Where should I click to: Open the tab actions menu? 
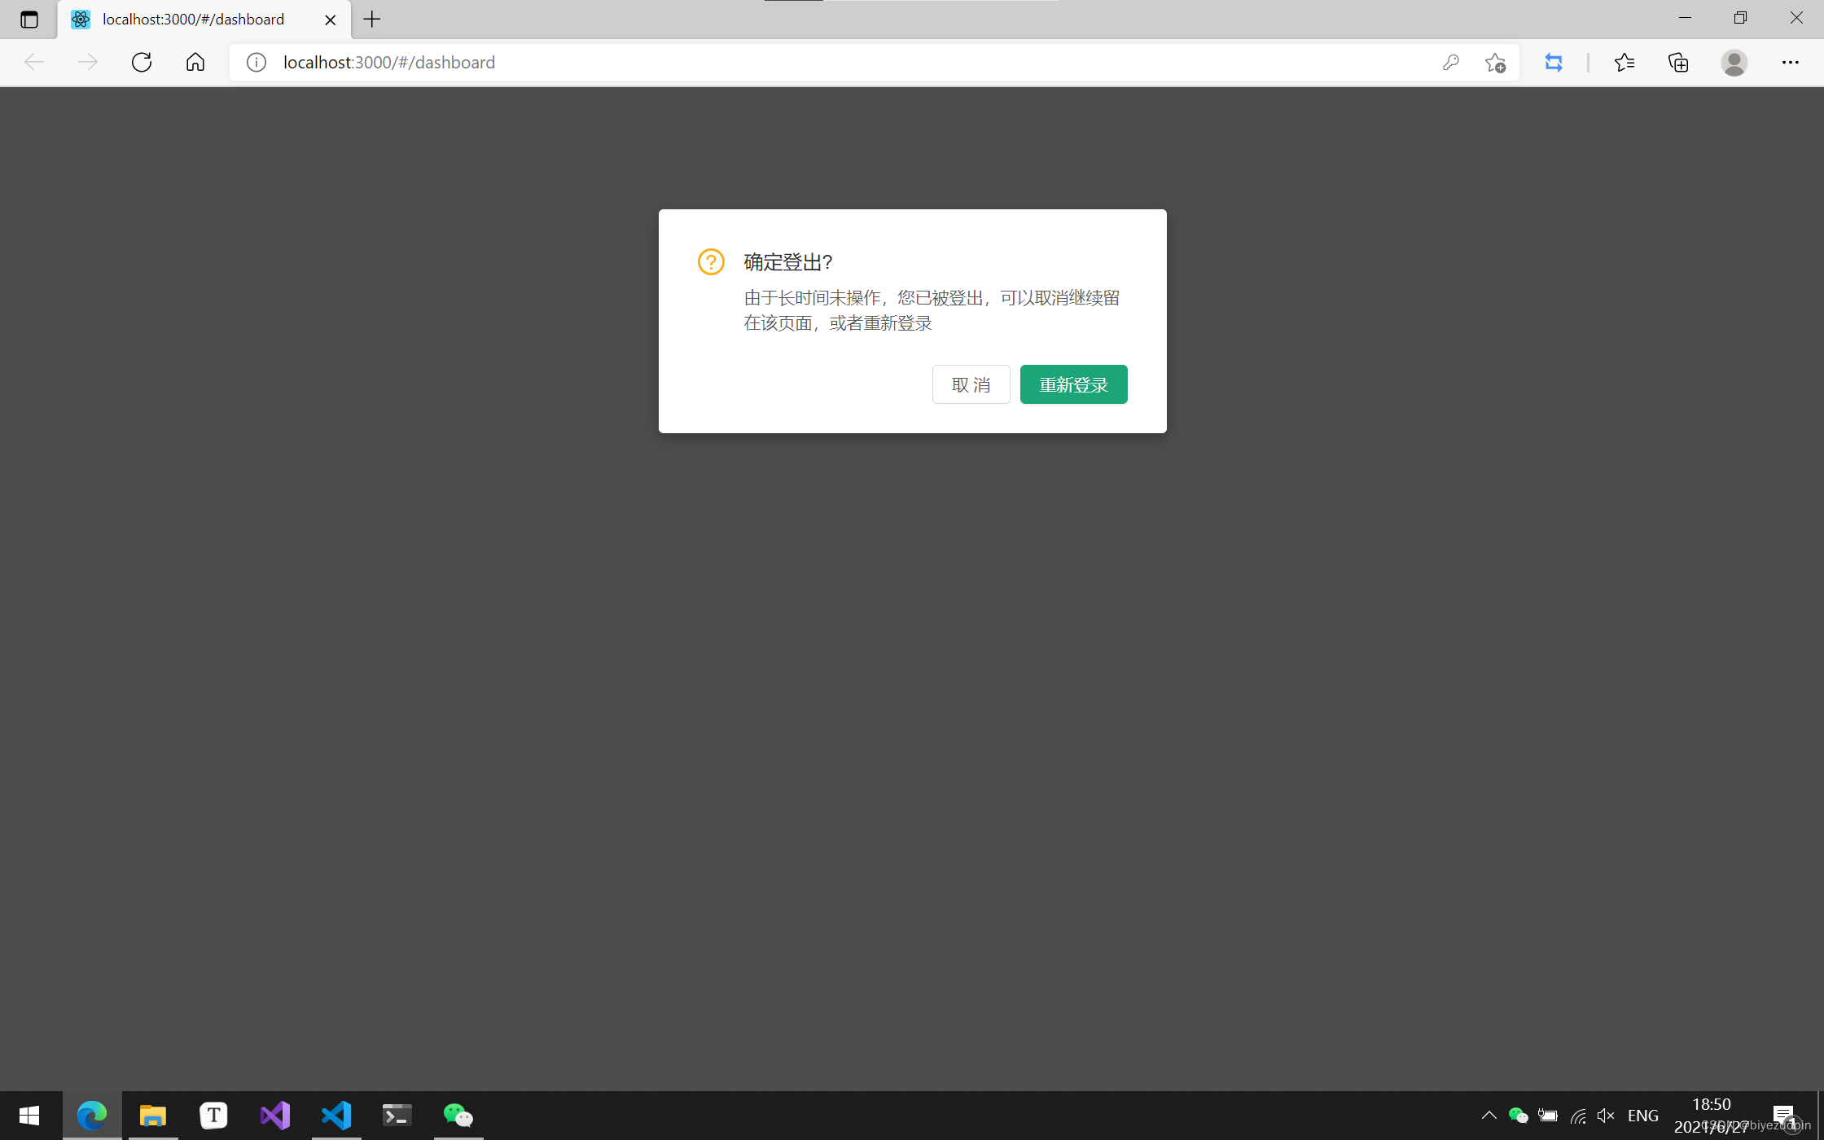(x=29, y=19)
